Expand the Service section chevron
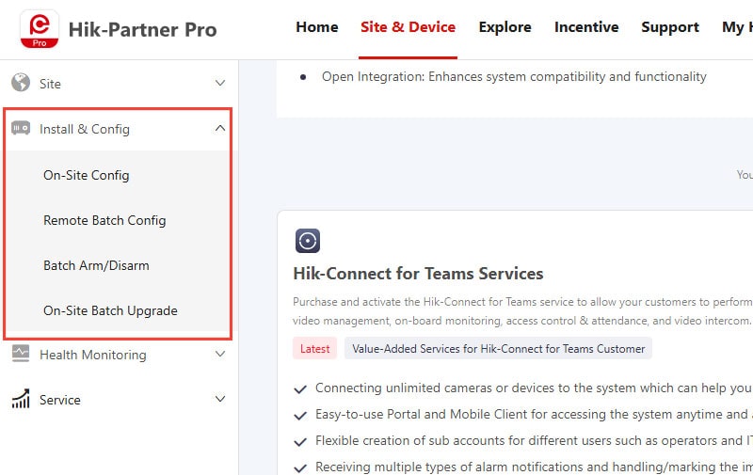Screen dimensions: 753x475 [x=220, y=399]
